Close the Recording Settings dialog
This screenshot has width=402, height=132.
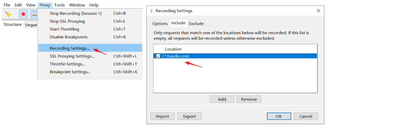pyautogui.click(x=318, y=11)
